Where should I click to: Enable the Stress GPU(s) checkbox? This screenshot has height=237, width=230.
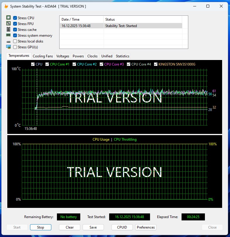click(x=15, y=47)
